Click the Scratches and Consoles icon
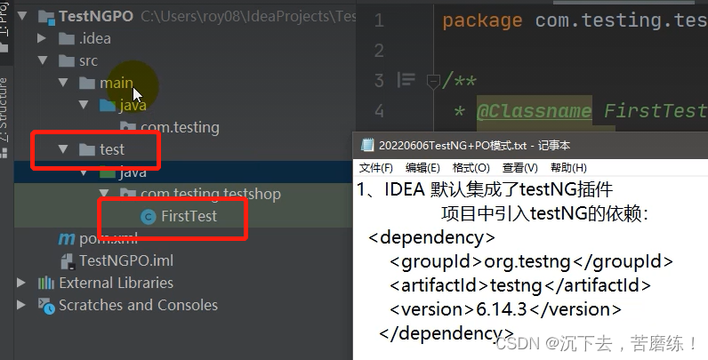The image size is (708, 360). (46, 306)
